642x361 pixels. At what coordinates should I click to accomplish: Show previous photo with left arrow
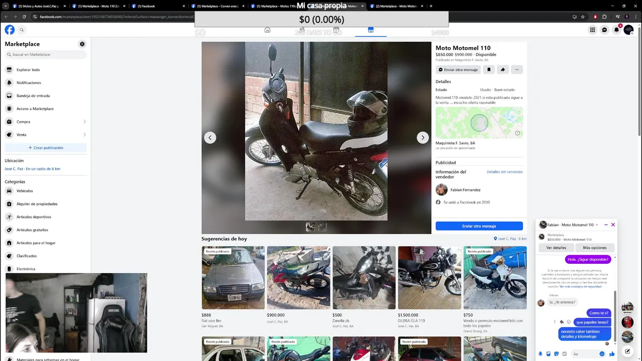[x=210, y=137]
